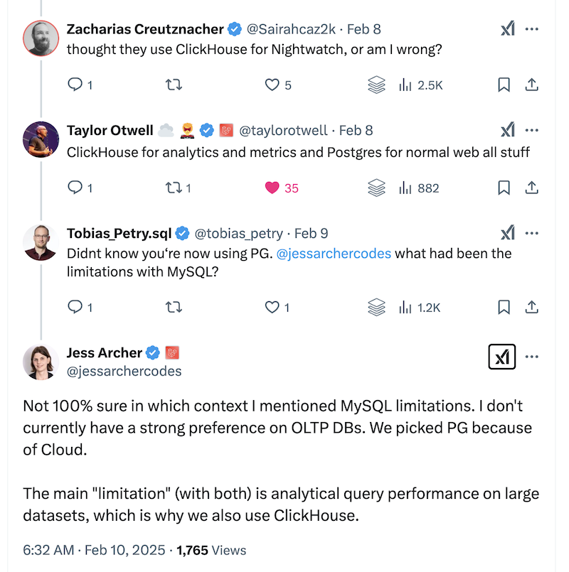Open Feb 9 timestamp on Tobias's tweet
569x572 pixels.
point(311,233)
